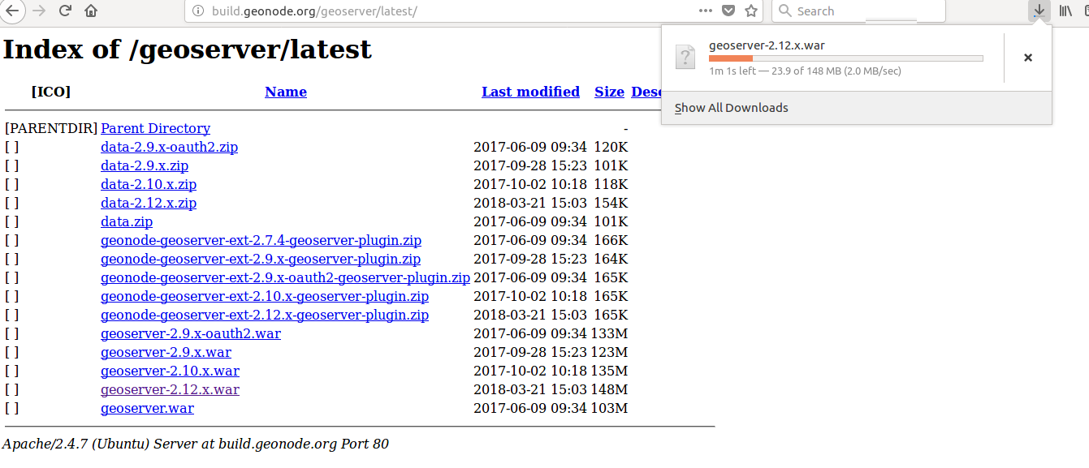
Task: Click the 118K size value
Action: [x=611, y=184]
